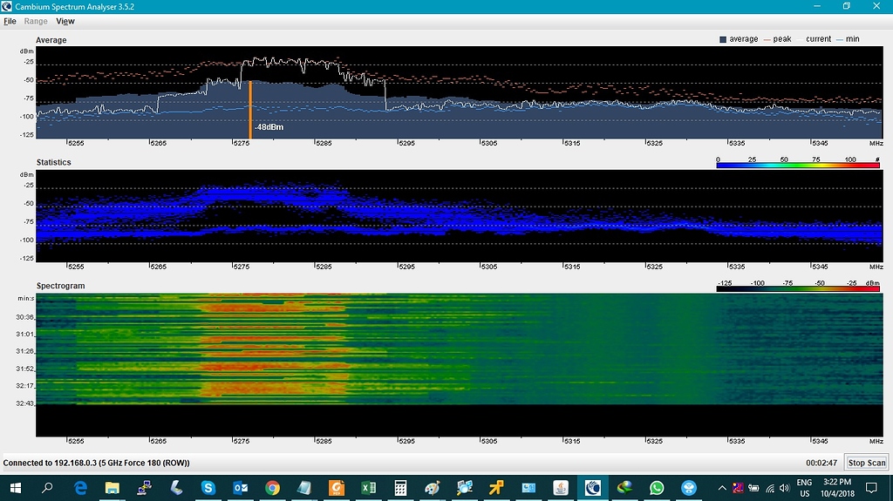Image resolution: width=893 pixels, height=501 pixels.
Task: Click the orange -48dBm marker line
Action: (250, 109)
